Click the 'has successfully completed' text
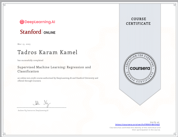178x137 pixels. 30,60
